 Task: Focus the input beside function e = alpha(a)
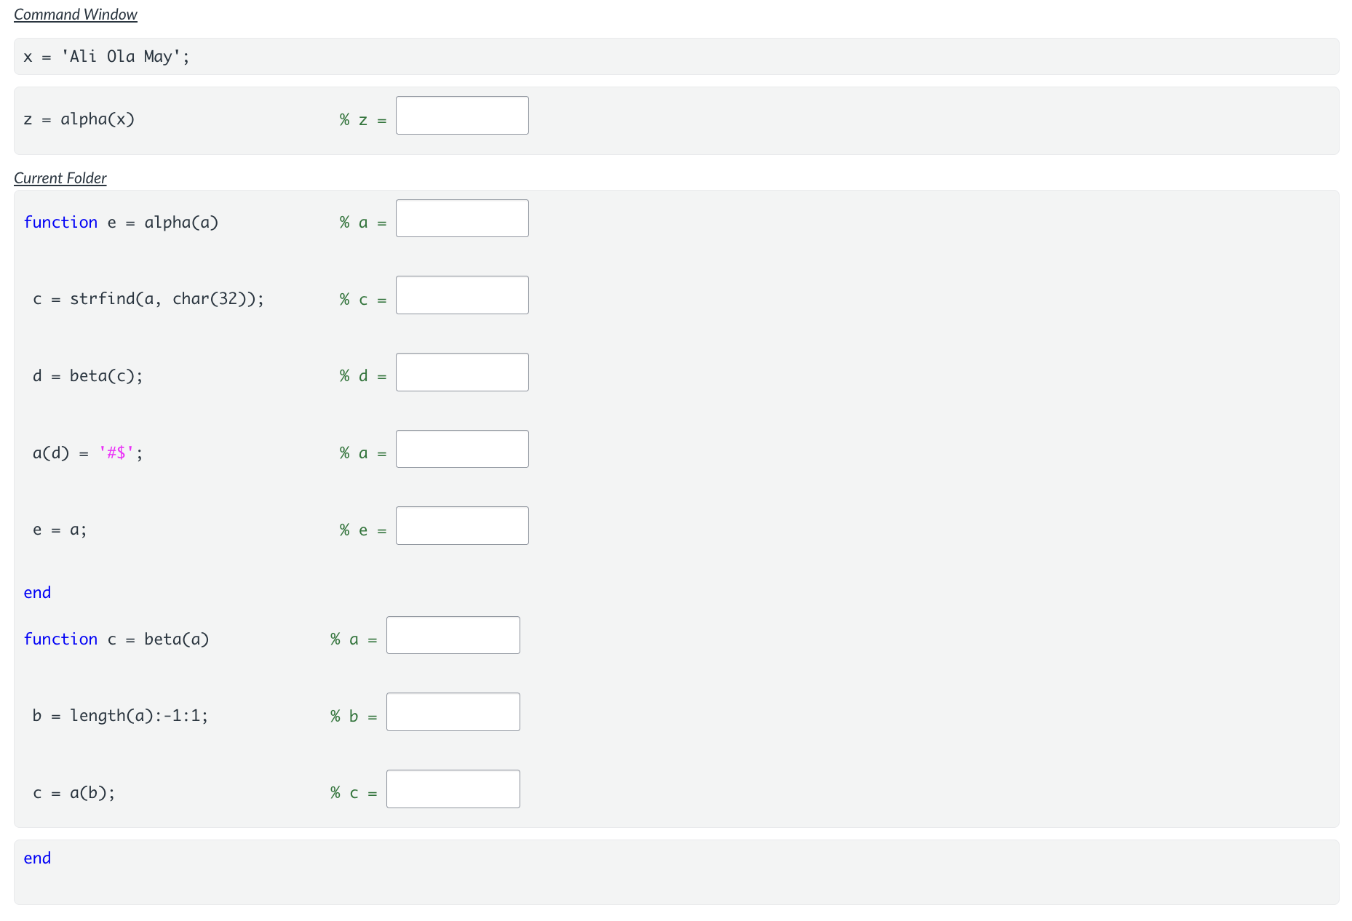tap(462, 218)
